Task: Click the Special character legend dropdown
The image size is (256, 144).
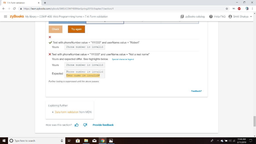Action: (122, 59)
